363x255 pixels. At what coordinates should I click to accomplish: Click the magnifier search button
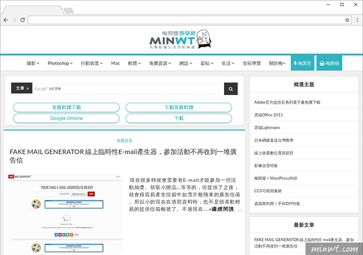[x=231, y=88]
